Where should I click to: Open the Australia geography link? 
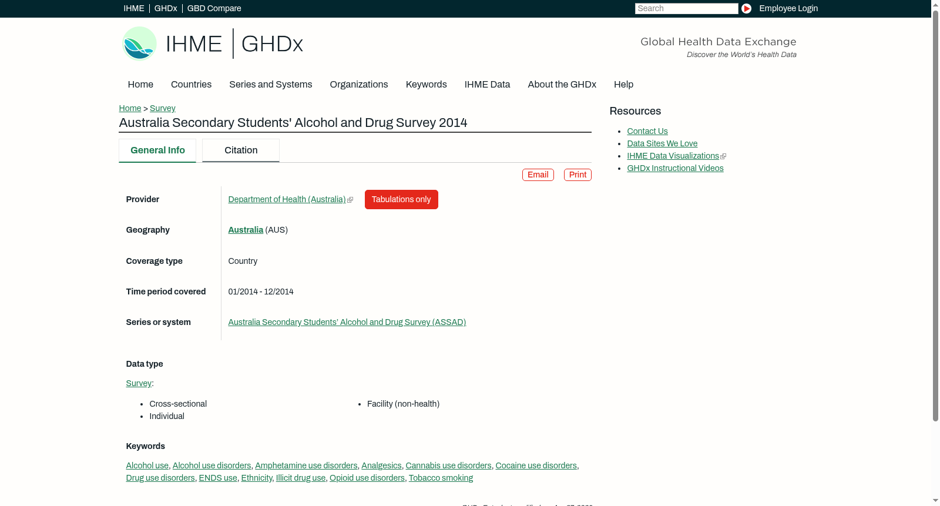(x=246, y=230)
